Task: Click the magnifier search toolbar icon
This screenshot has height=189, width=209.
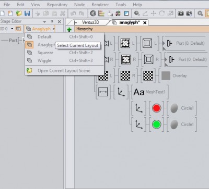Action: click(x=137, y=14)
